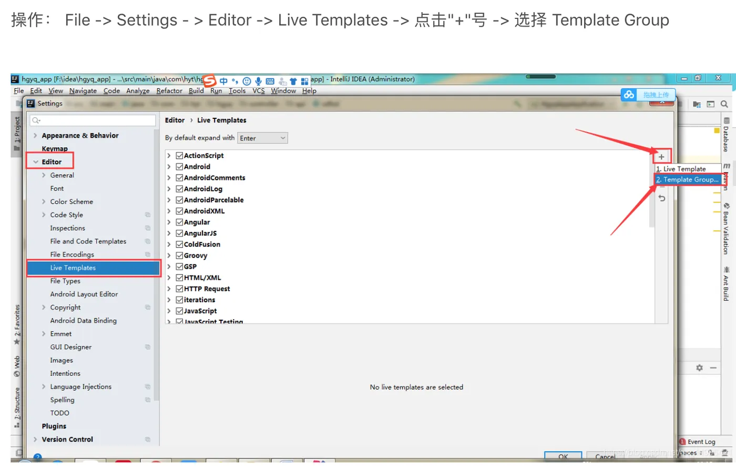Open the Web tool window
Image resolution: width=736 pixels, height=469 pixels.
[17, 366]
